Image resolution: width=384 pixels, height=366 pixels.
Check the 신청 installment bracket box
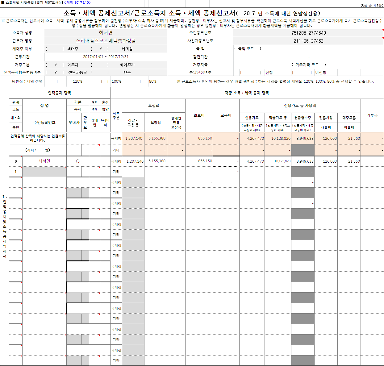point(251,73)
